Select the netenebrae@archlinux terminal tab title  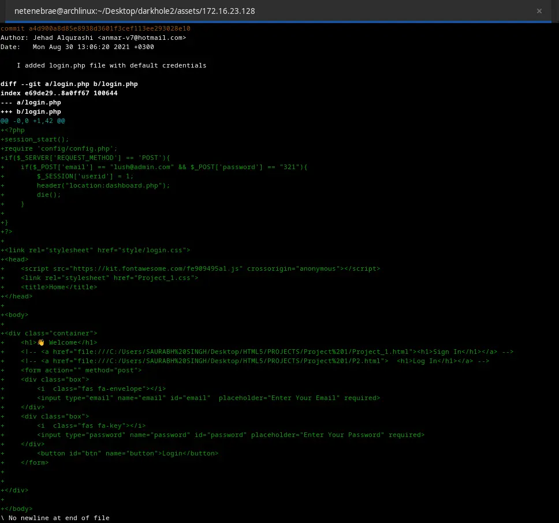(135, 11)
